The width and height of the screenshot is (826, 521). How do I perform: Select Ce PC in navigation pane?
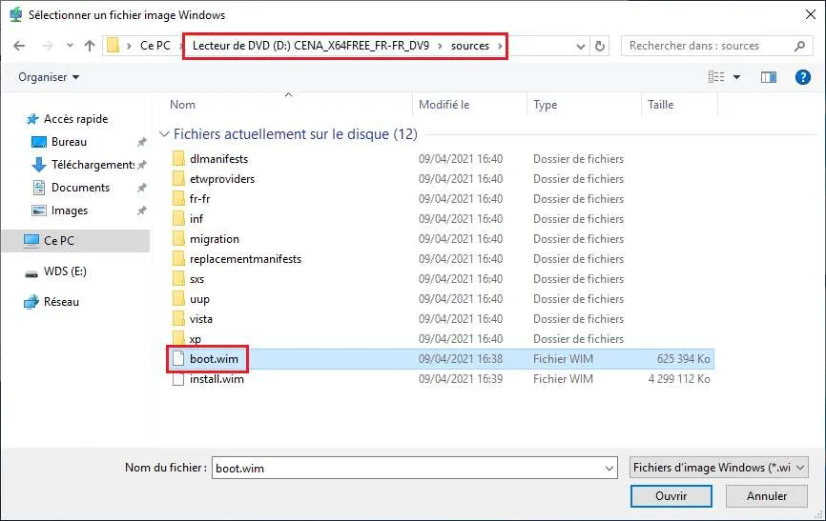(75, 241)
